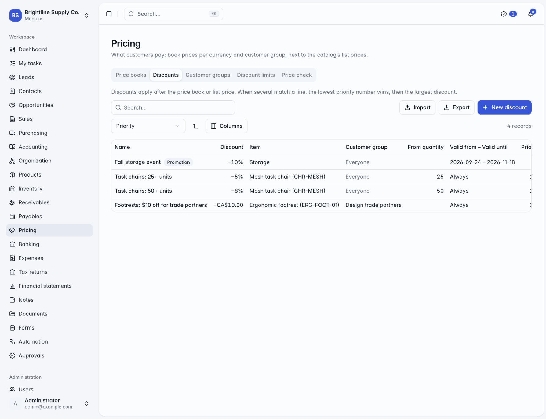The height and width of the screenshot is (419, 546).
Task: Open Tax returns in the sidebar
Action: 49,272
